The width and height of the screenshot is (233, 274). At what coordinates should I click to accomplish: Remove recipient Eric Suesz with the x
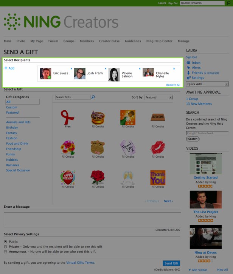71,69
